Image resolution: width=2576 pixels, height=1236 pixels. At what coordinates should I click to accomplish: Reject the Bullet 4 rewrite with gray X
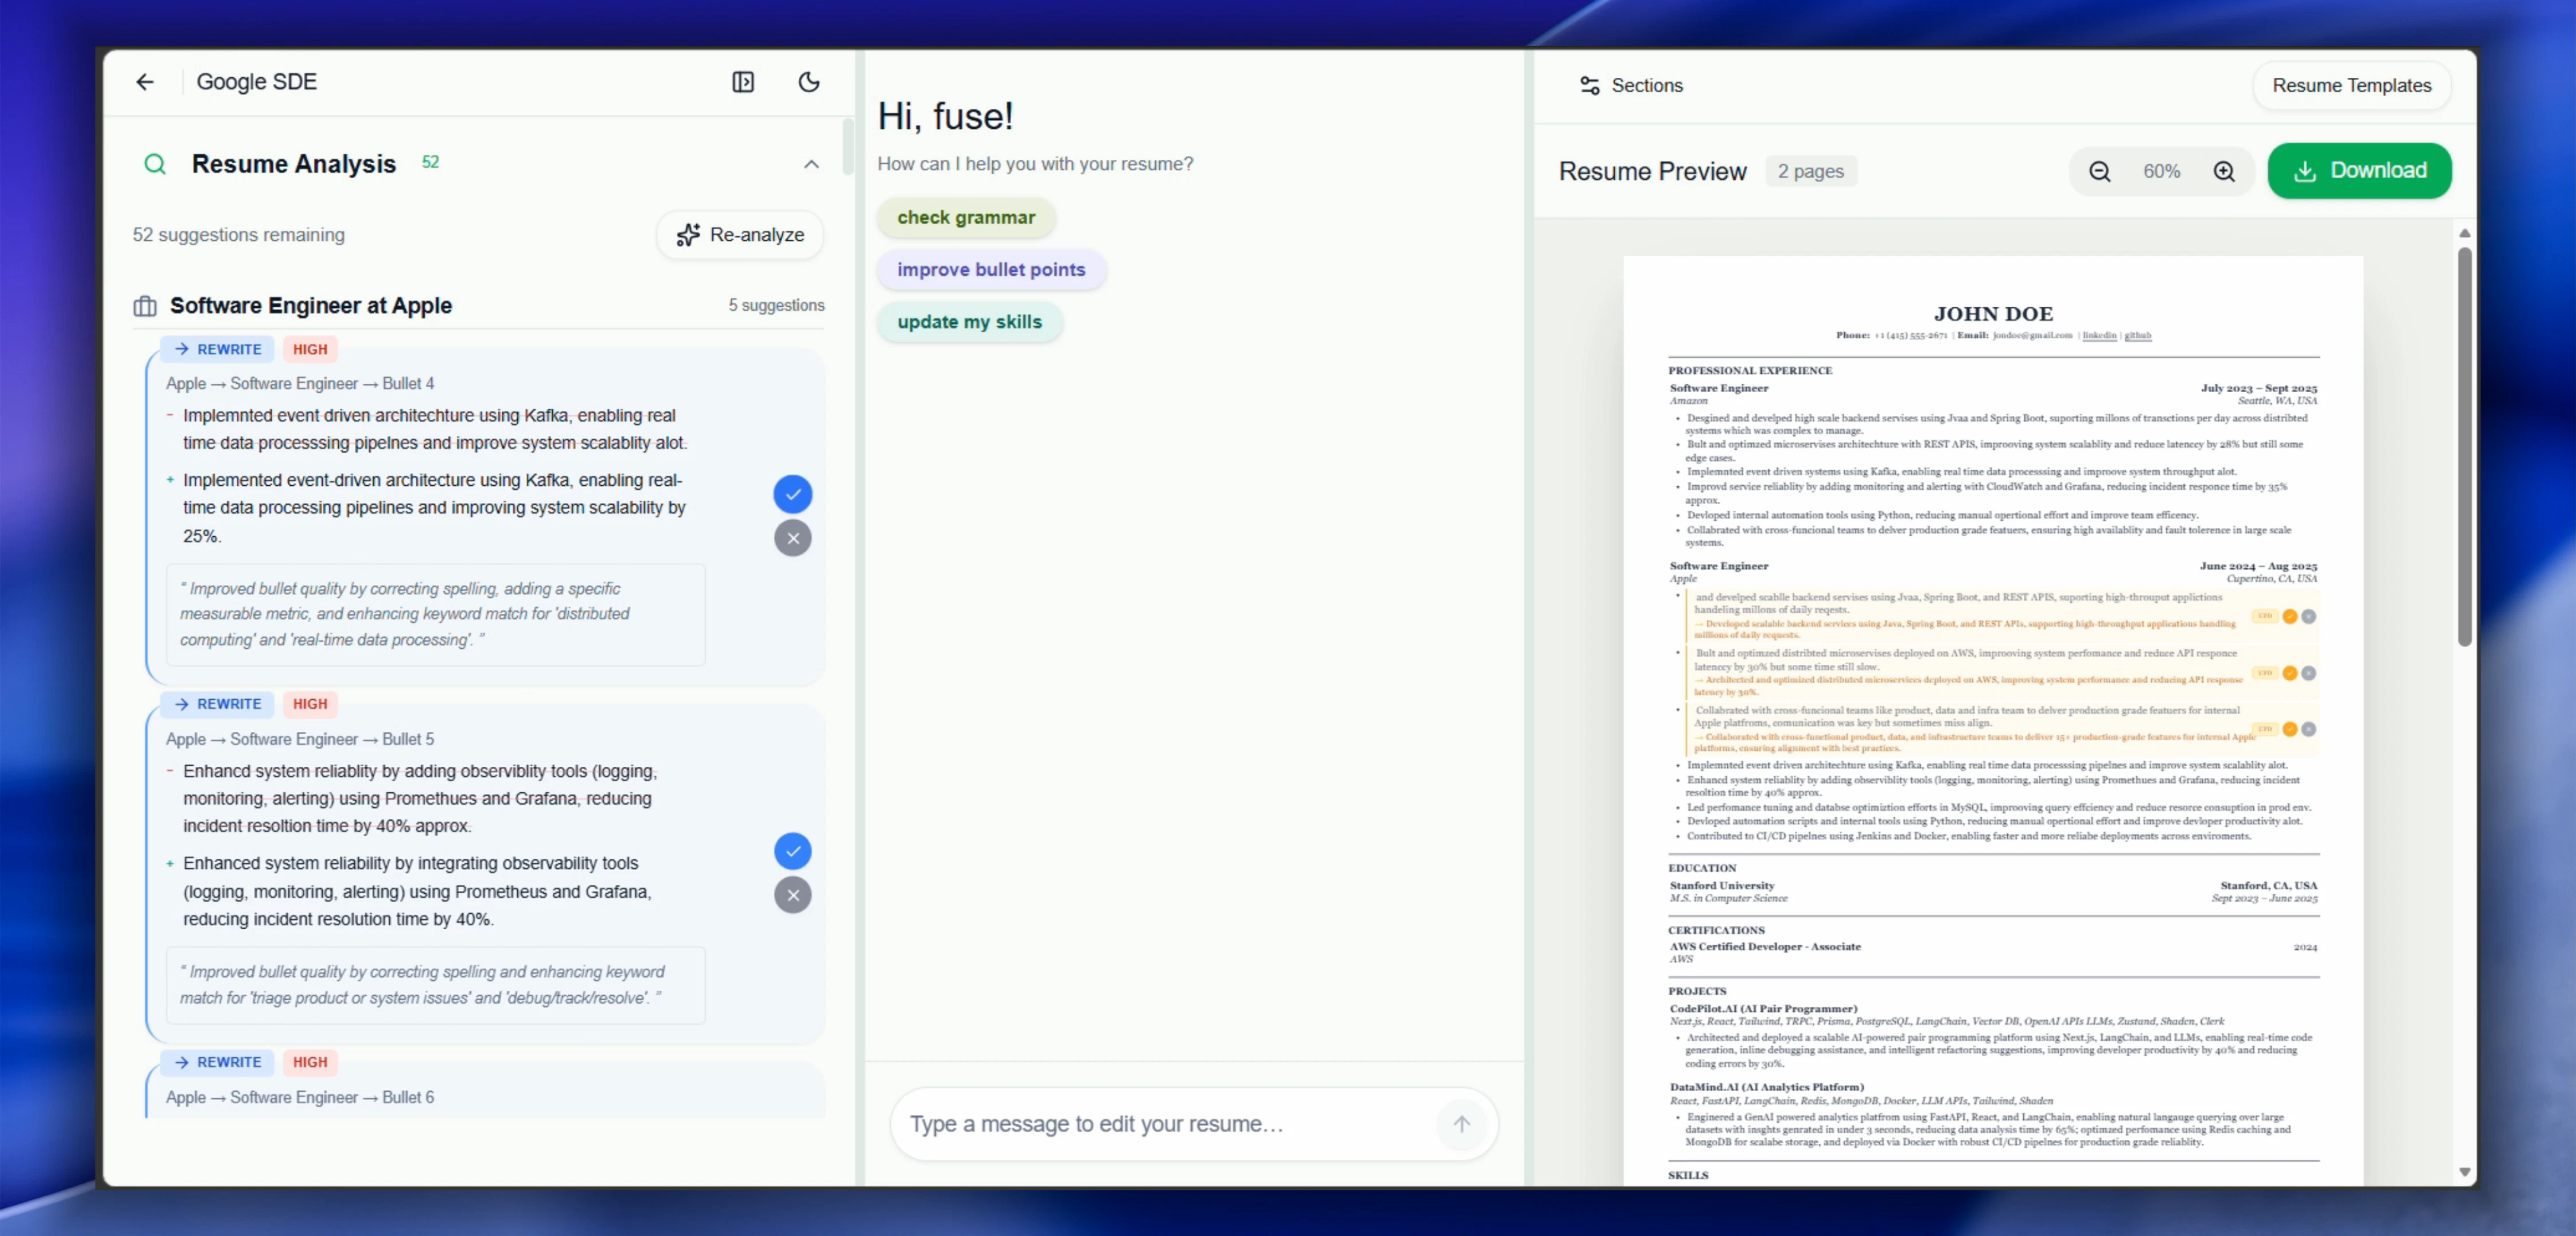(x=792, y=538)
